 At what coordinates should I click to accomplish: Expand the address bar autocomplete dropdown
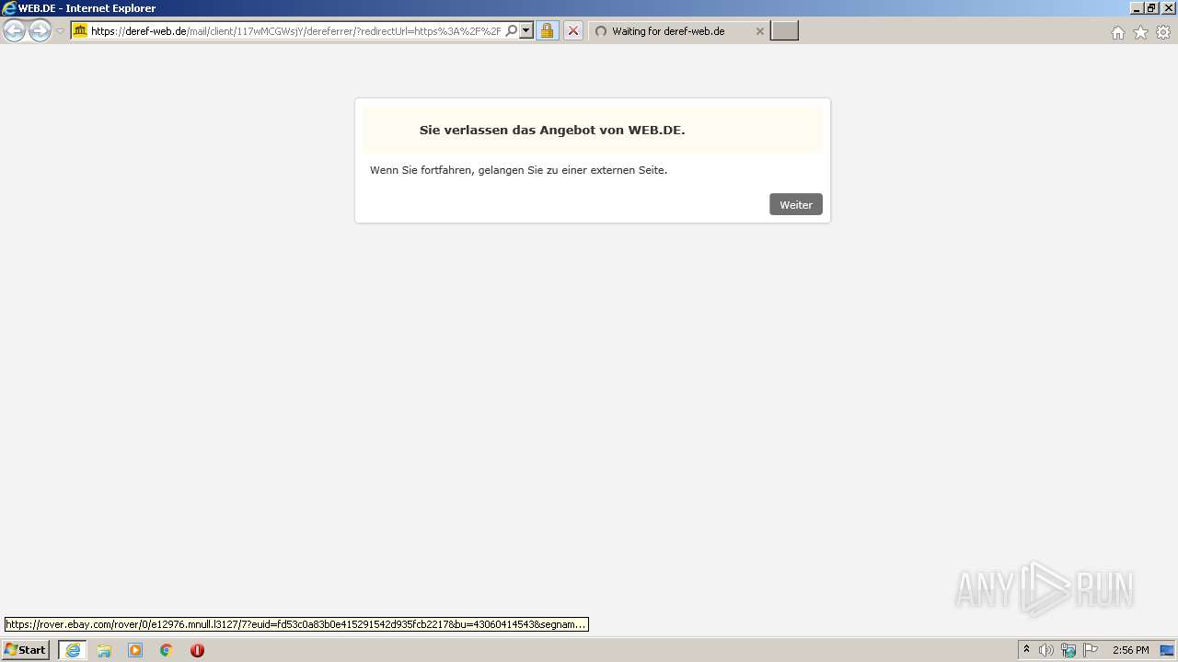[x=526, y=31]
